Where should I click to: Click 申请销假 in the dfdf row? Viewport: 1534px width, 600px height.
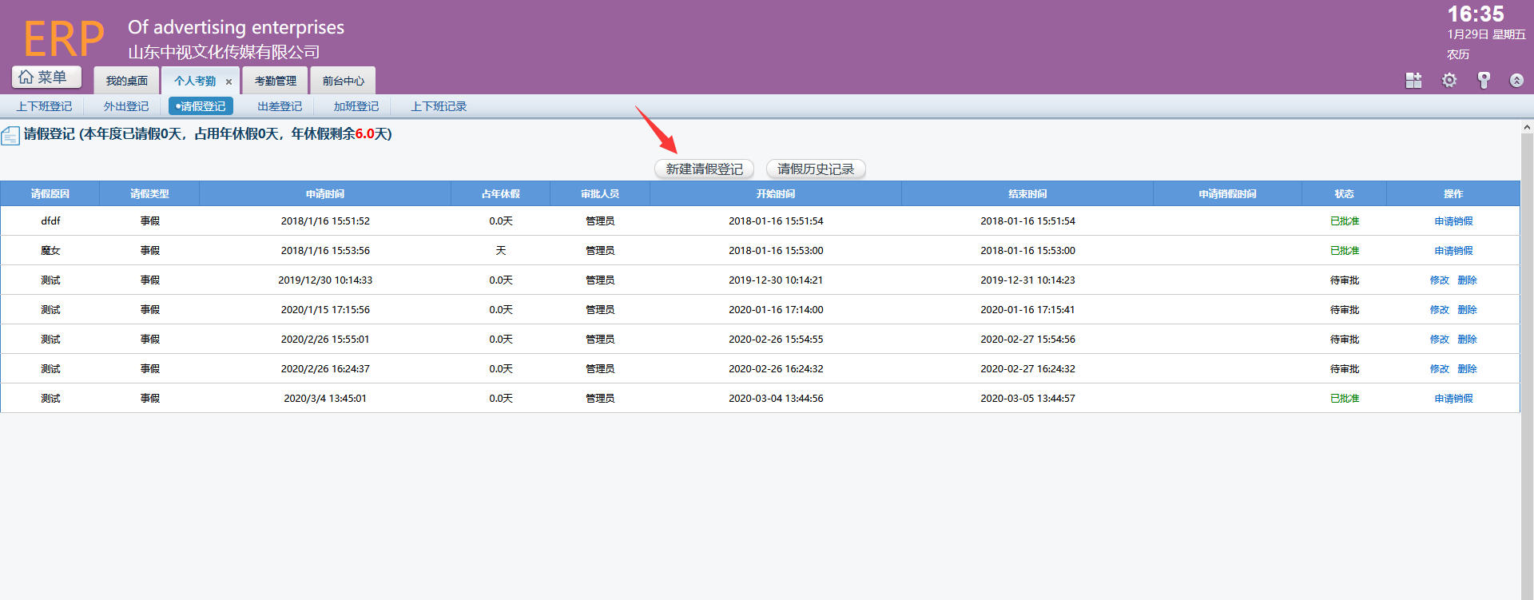1453,221
